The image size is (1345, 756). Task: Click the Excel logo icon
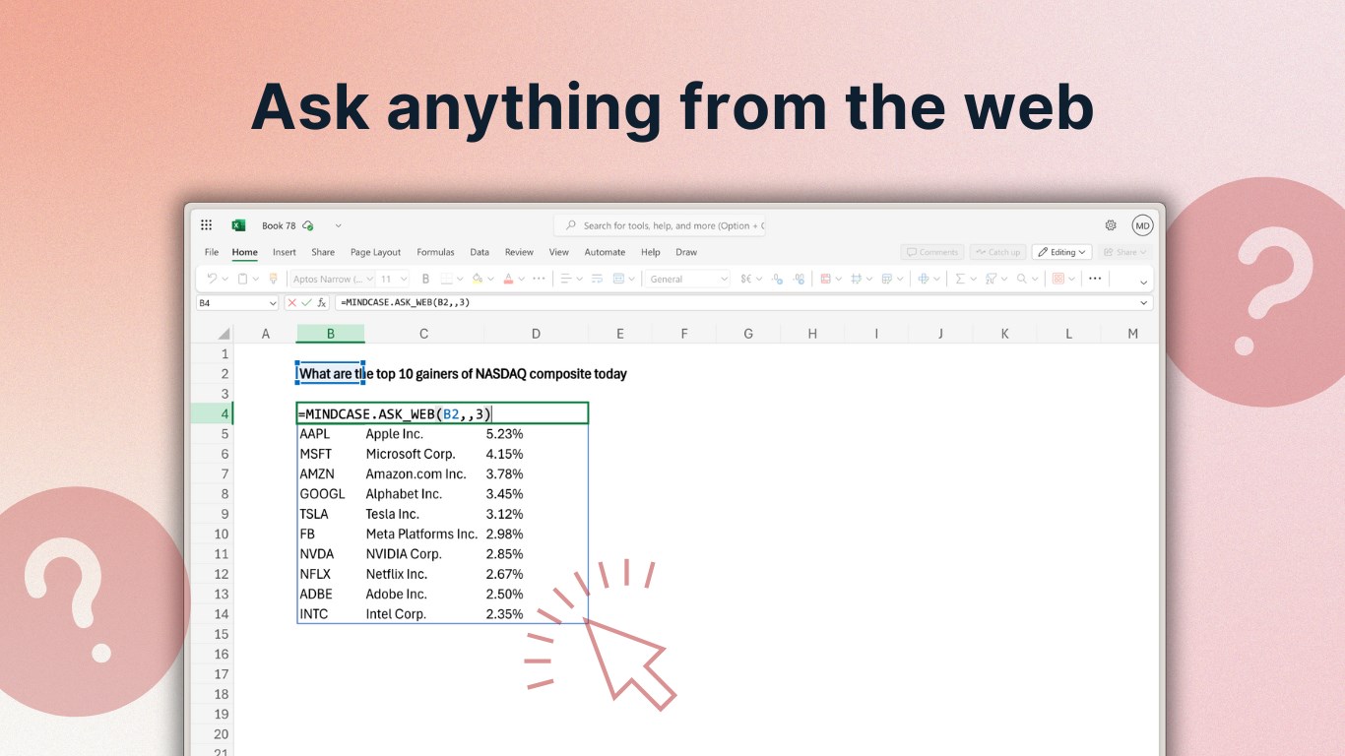click(x=238, y=225)
